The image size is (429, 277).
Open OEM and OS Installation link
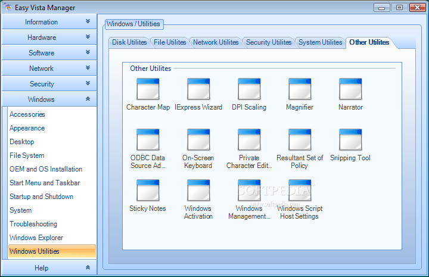coord(46,169)
